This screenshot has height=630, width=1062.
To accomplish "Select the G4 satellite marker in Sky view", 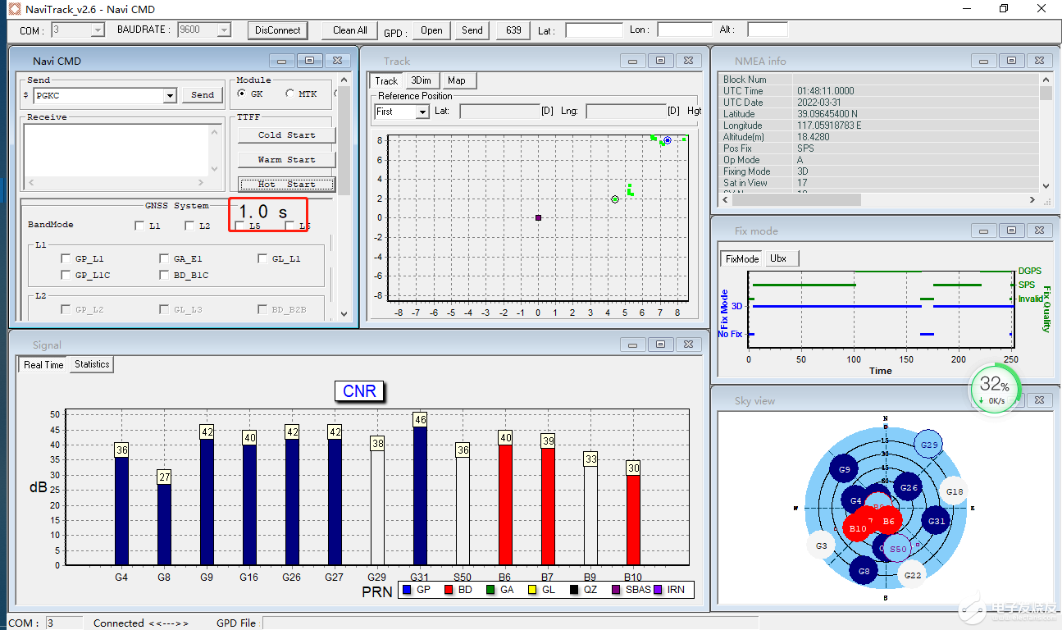I will click(855, 500).
